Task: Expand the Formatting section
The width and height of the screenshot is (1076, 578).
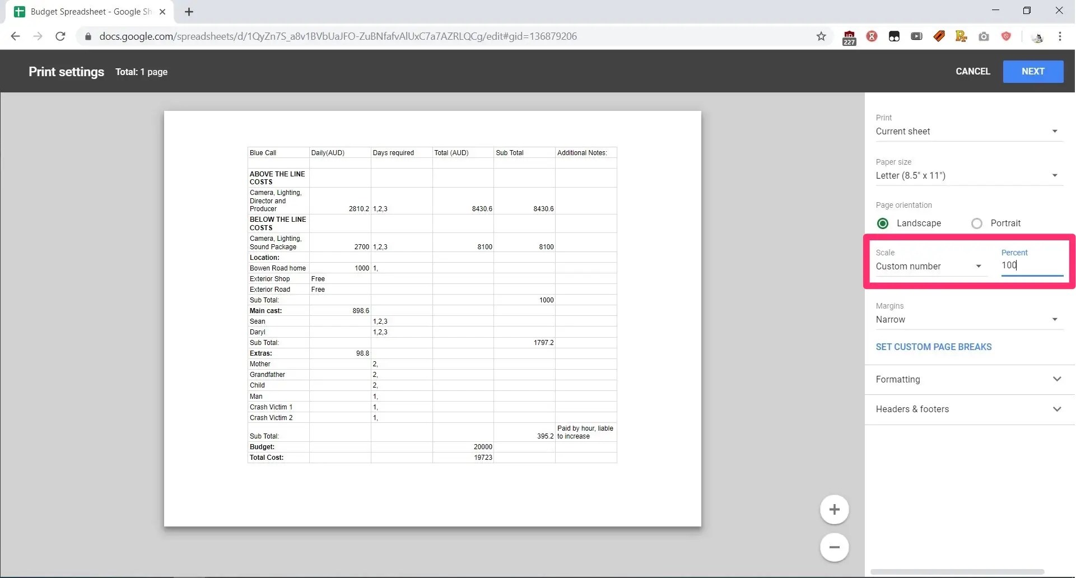Action: click(x=969, y=379)
